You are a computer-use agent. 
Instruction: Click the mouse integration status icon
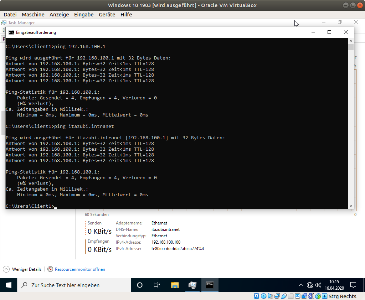[318, 296]
